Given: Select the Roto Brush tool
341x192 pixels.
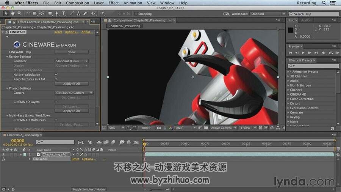Looking at the screenshot, I should coord(94,14).
